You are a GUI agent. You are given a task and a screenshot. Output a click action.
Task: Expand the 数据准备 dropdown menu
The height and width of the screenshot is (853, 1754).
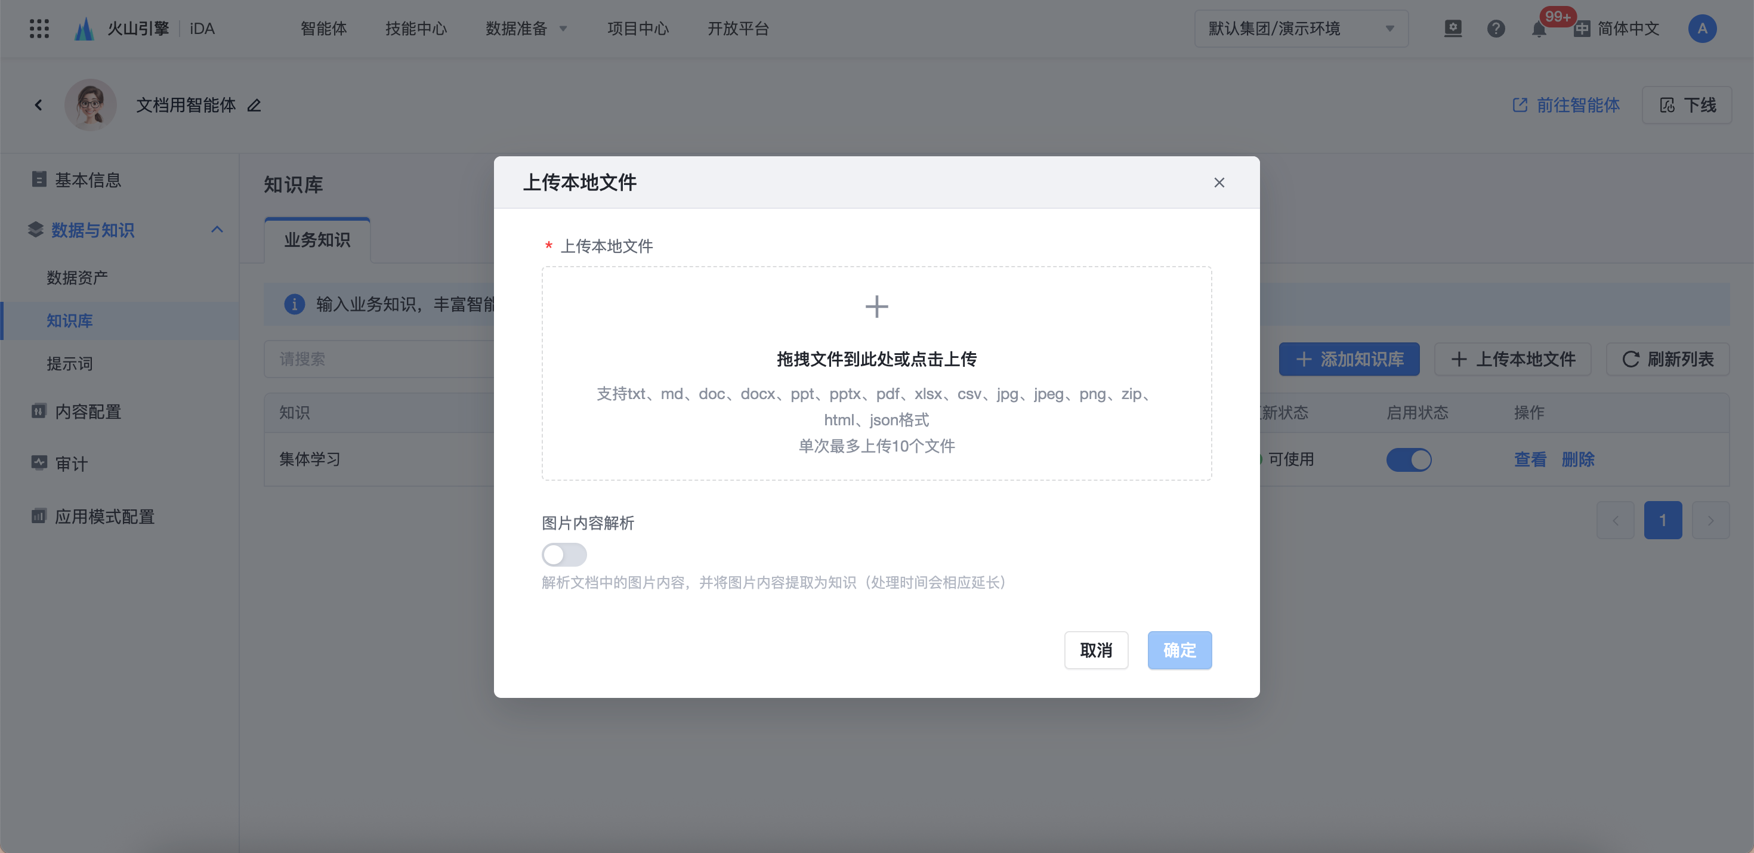(526, 29)
